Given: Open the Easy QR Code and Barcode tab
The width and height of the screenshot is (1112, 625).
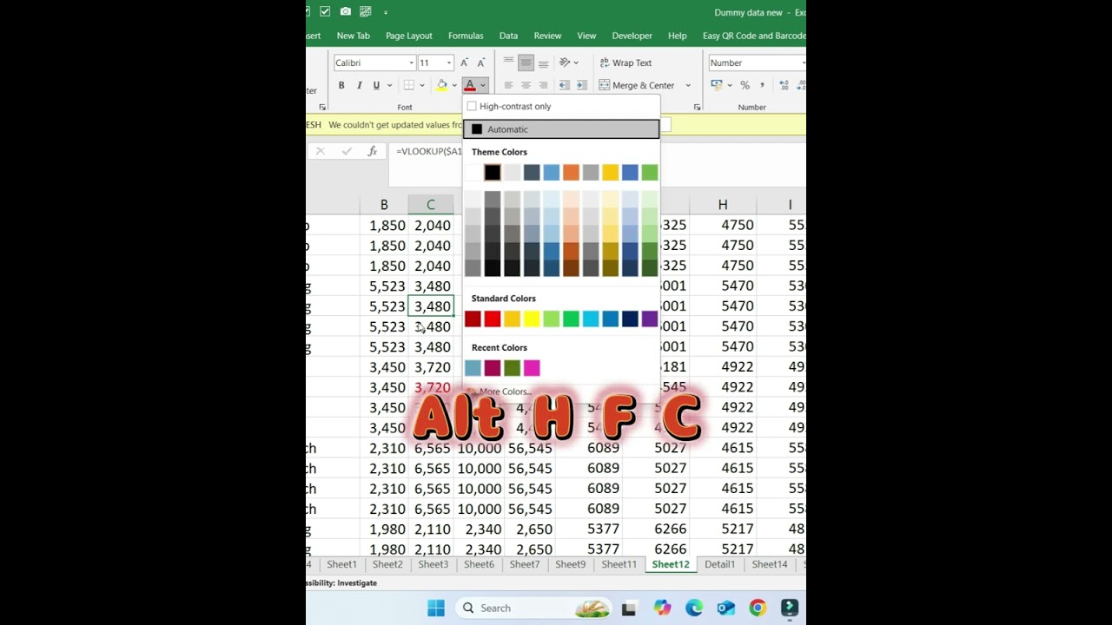Looking at the screenshot, I should (754, 36).
